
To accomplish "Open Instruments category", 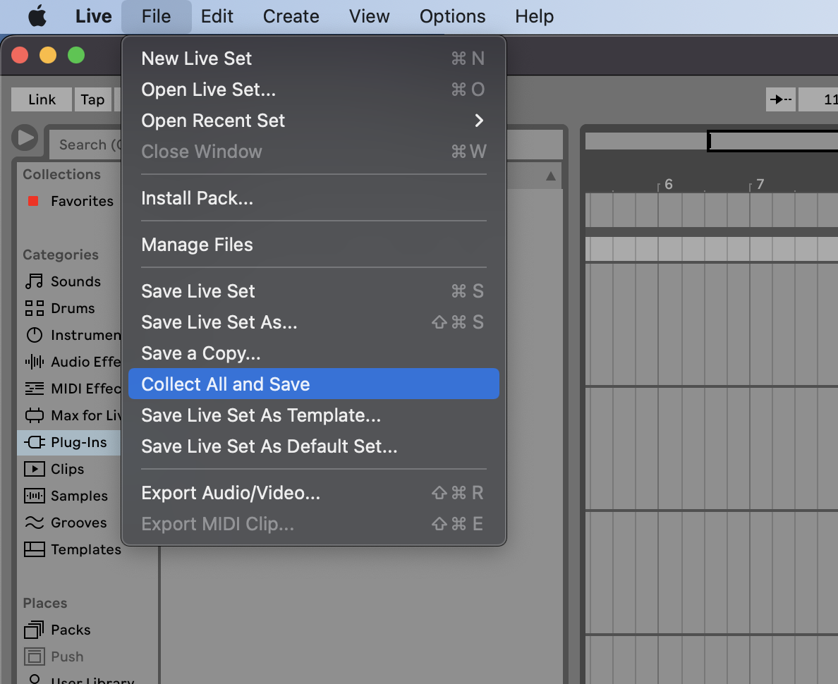I will pos(69,335).
